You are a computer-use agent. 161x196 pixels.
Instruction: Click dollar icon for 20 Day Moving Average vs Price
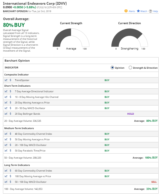tap(10, 103)
